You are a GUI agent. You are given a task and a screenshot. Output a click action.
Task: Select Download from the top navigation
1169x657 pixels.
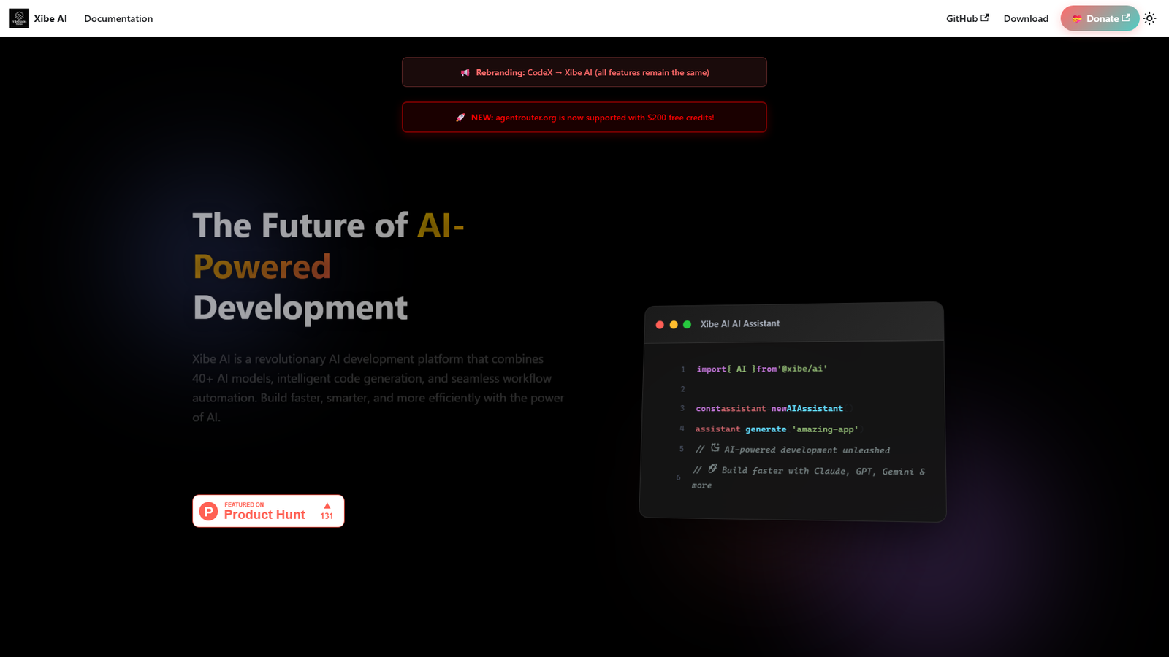1026,18
